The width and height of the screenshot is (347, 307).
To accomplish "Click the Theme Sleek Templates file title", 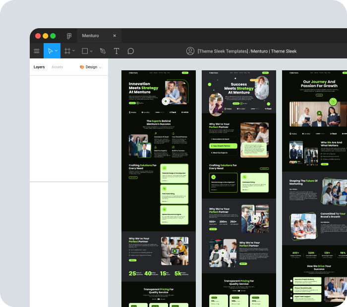I will (247, 51).
